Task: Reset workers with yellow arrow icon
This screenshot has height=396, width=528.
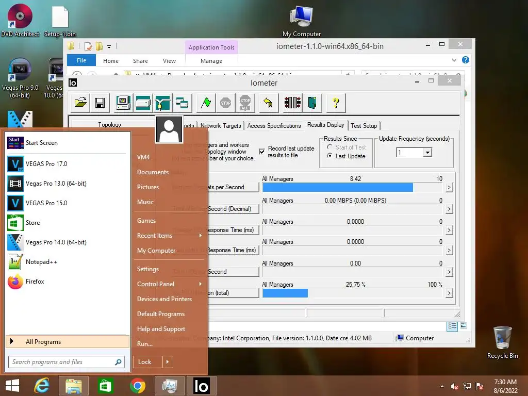Action: point(268,103)
